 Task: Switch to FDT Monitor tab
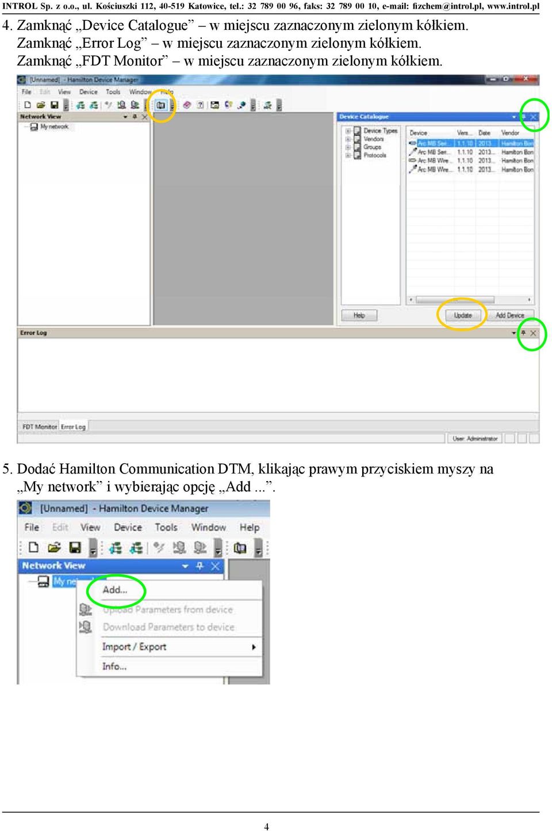pos(39,426)
